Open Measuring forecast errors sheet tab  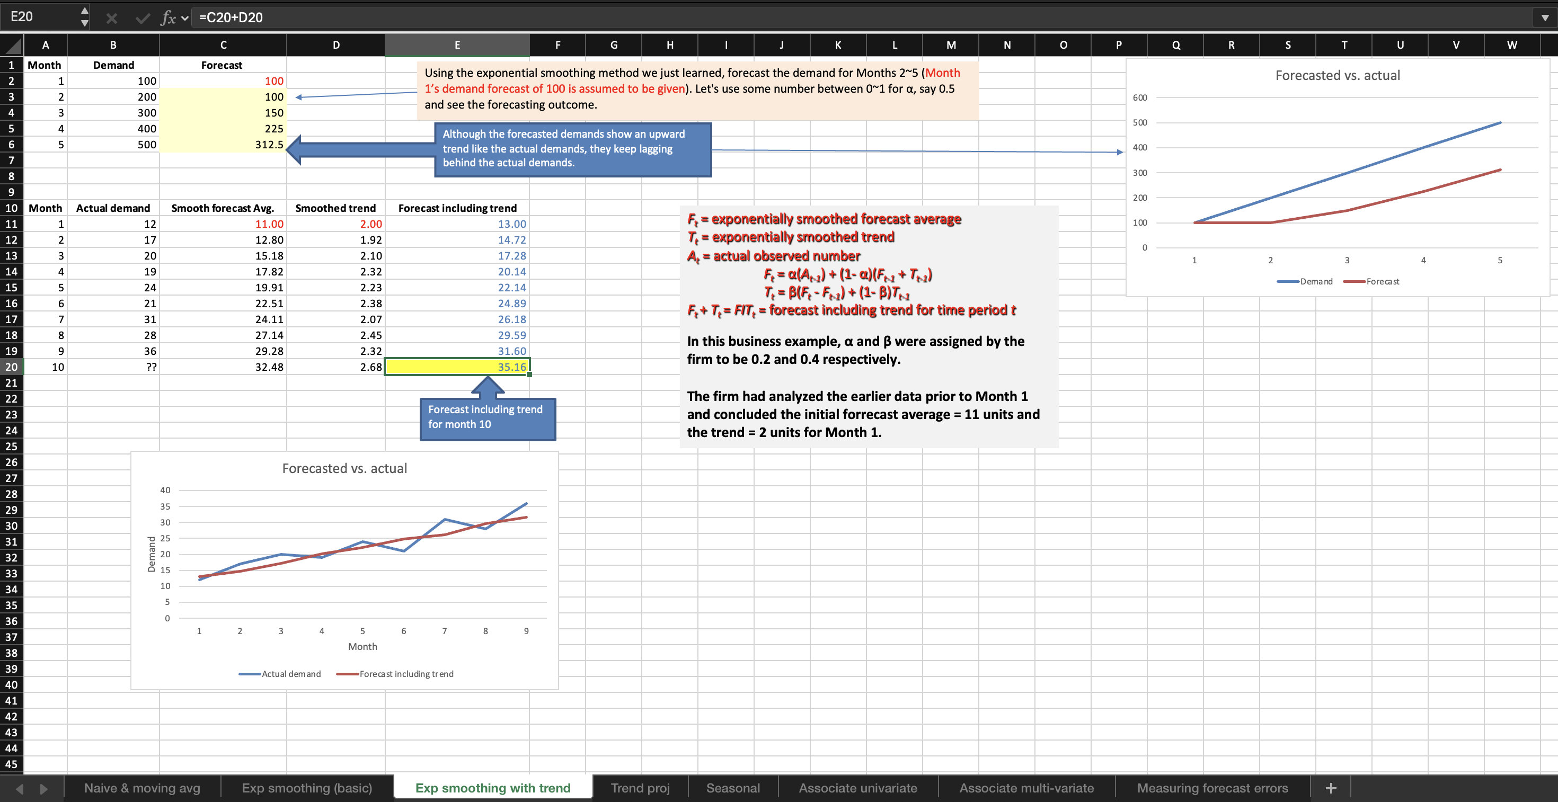pos(1212,788)
